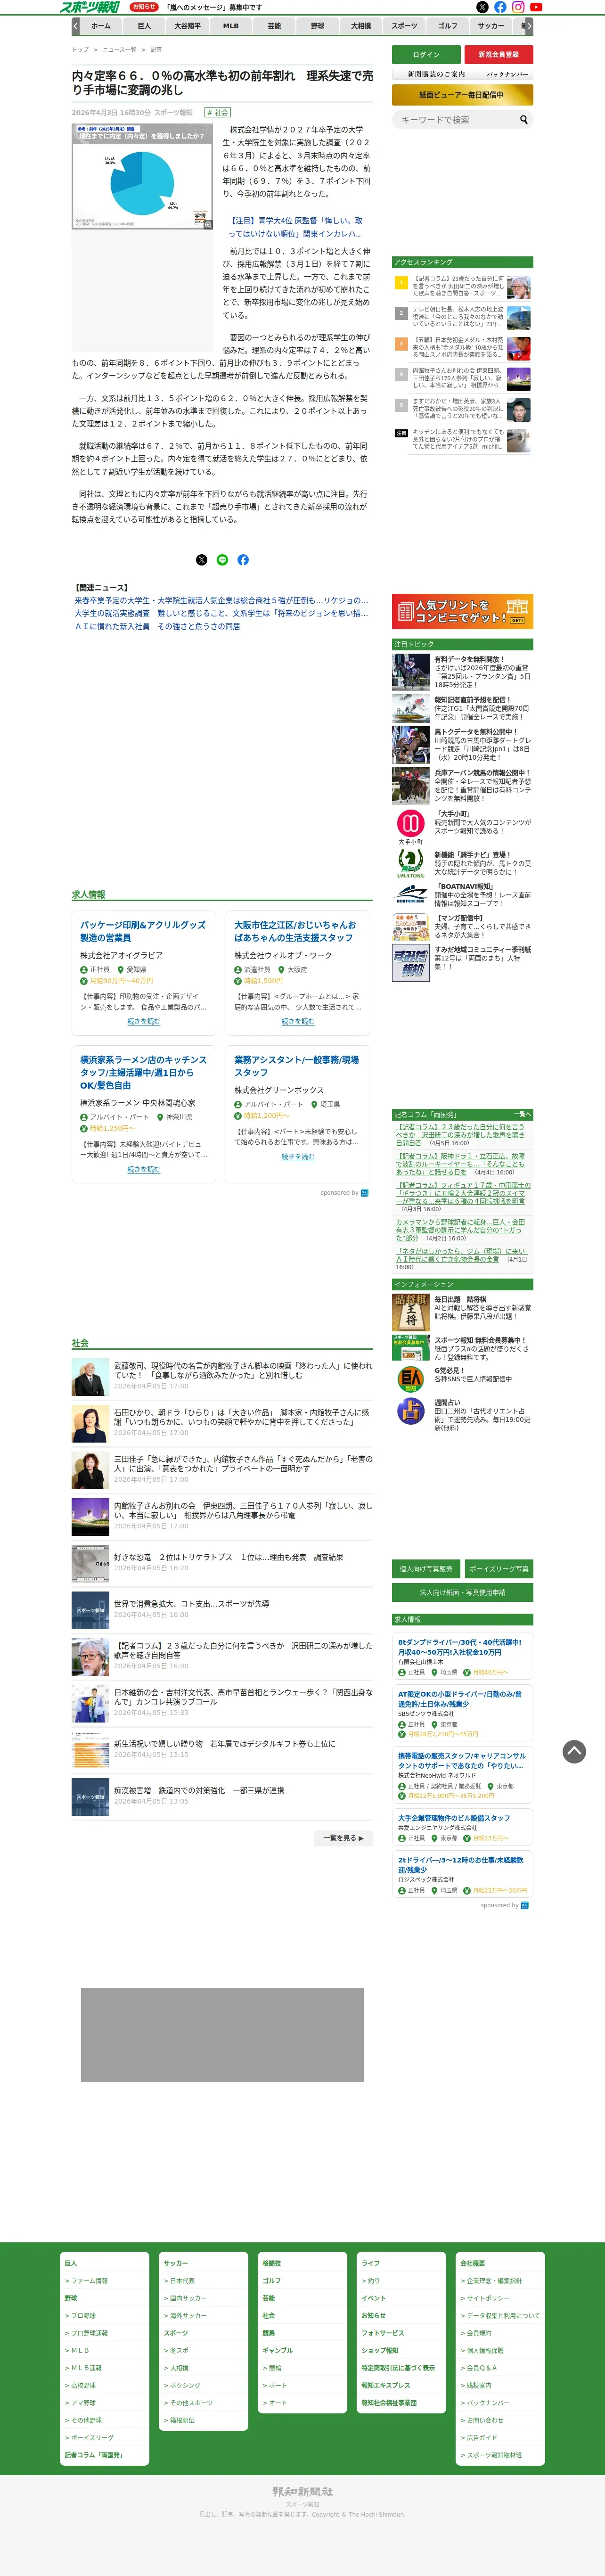Click the 報知新聞社 logo in the footer
Screen dimensions: 605x2576
(302, 2491)
